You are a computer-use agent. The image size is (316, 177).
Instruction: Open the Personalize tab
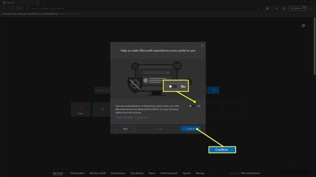[x=77, y=173]
